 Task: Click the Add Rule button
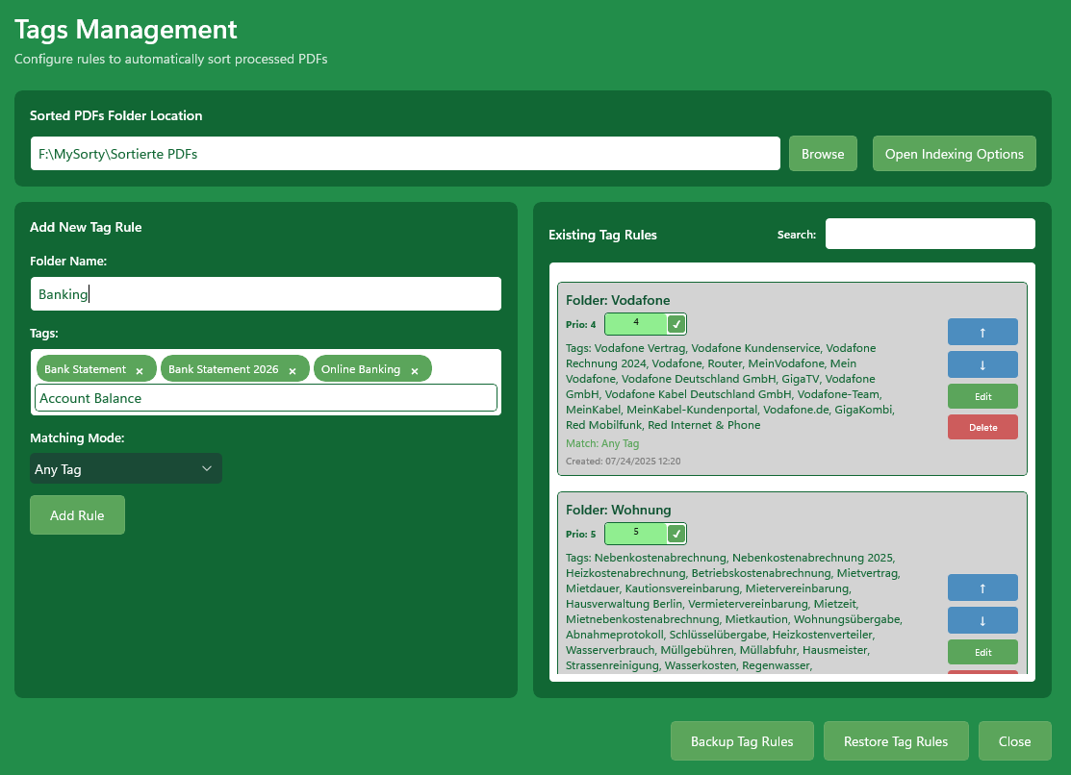[77, 515]
